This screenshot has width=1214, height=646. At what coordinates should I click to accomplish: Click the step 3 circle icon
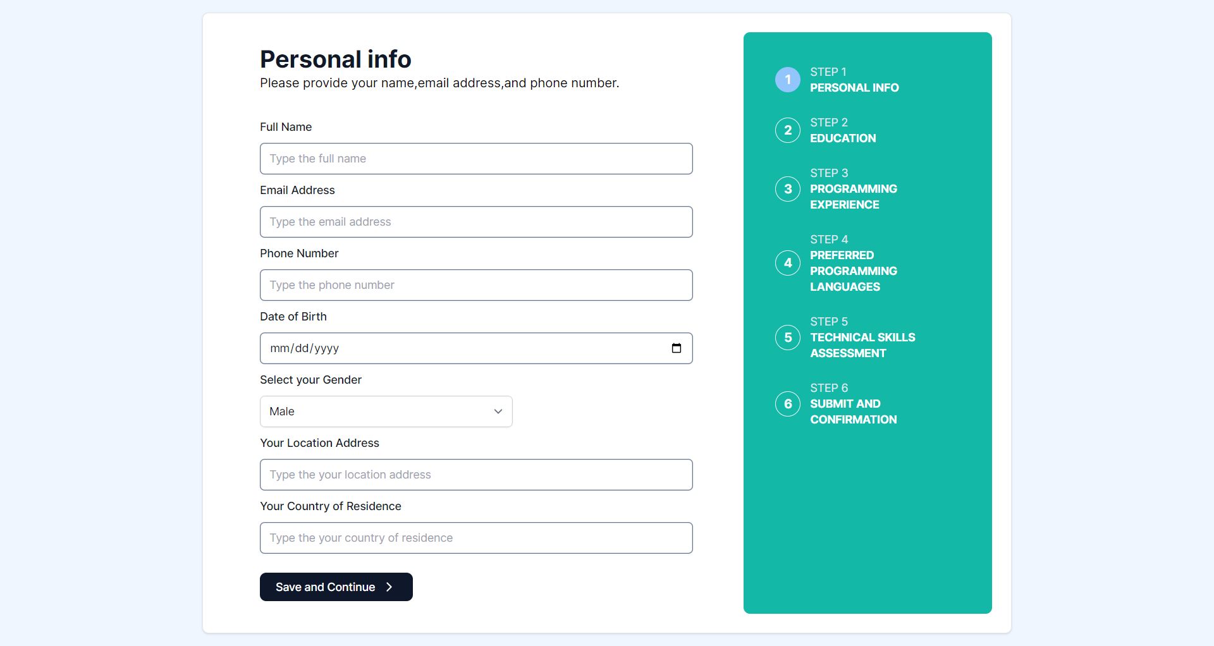pyautogui.click(x=787, y=189)
